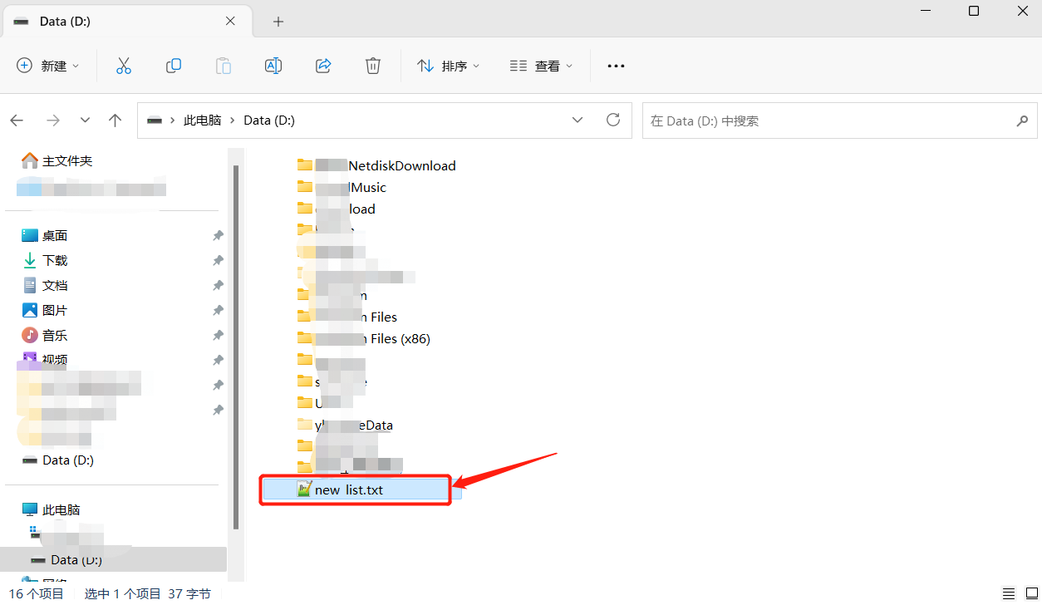Screen dimensions: 1042x605
Task: Click the 选中 1 个项目 status text
Action: (123, 593)
